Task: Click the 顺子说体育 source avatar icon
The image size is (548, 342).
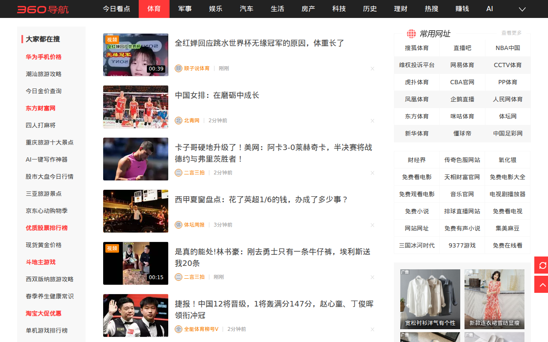Action: coord(179,68)
